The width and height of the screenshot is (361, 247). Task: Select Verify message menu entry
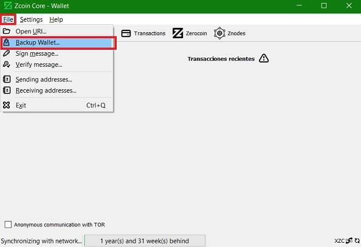[x=57, y=64]
